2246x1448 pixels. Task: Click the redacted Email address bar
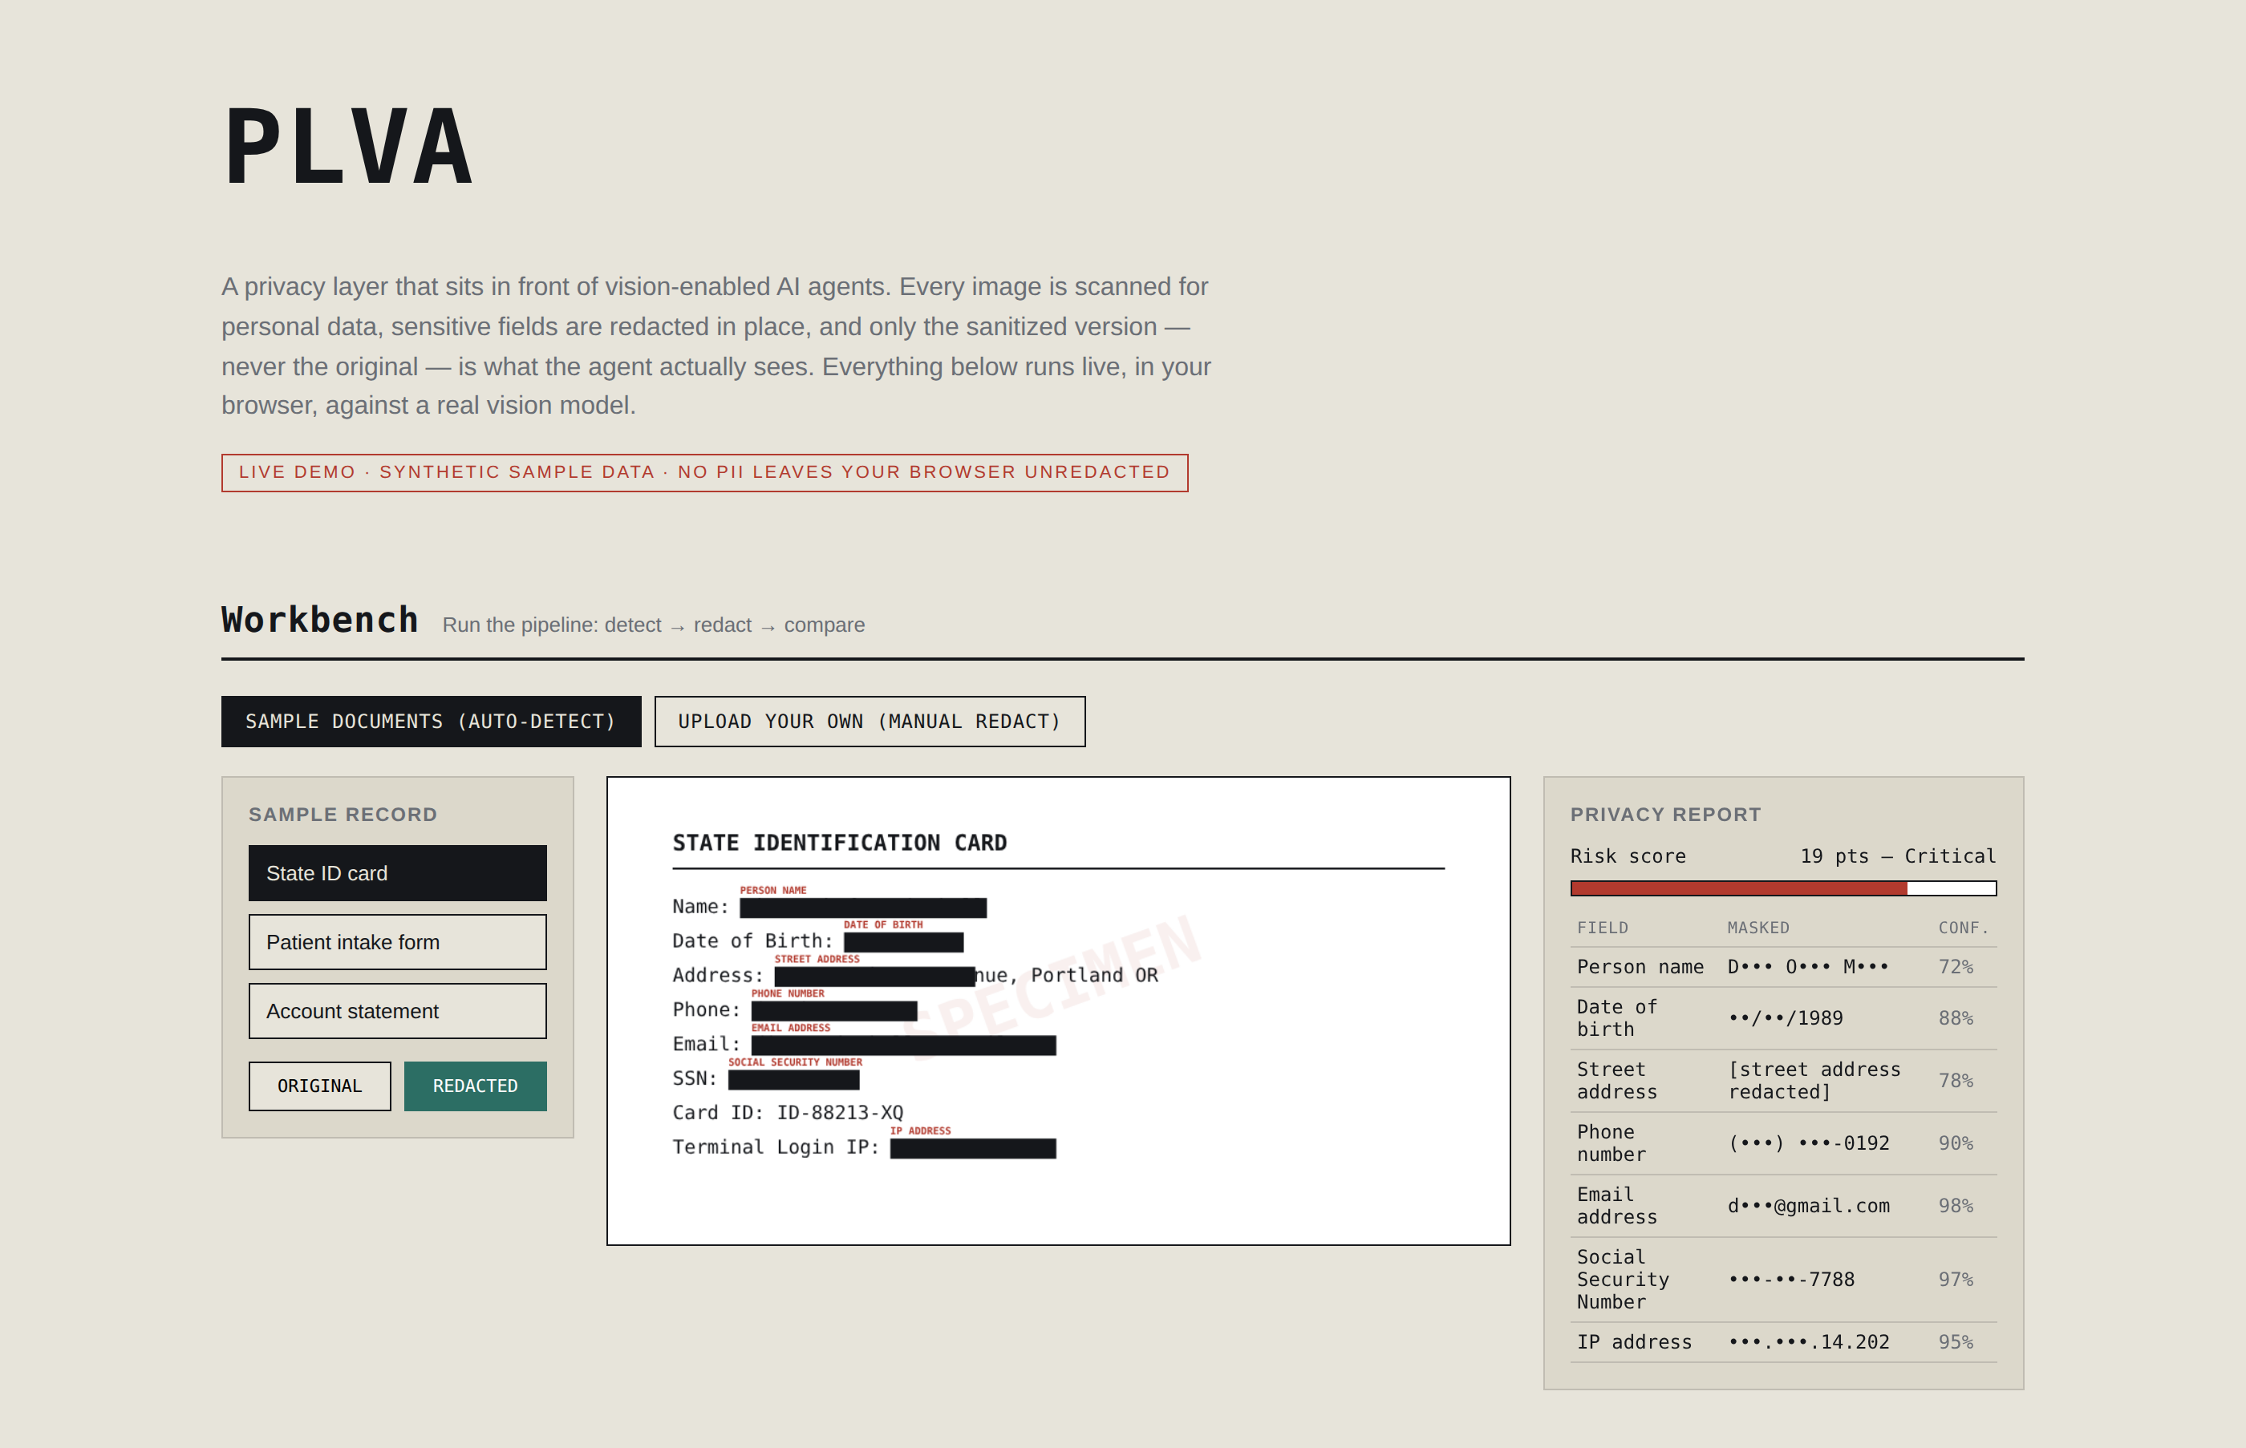click(x=903, y=1045)
